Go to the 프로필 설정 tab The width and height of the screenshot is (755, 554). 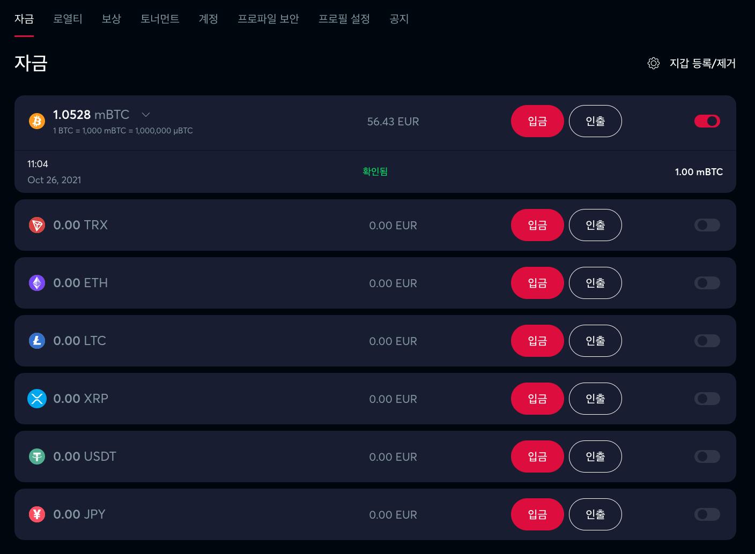pos(344,19)
